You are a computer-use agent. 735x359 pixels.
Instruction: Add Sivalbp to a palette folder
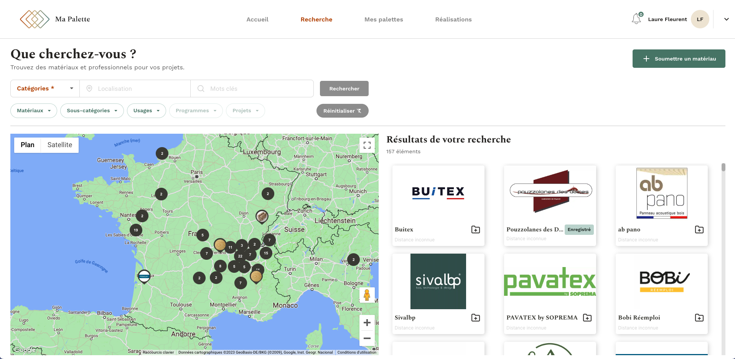point(475,318)
